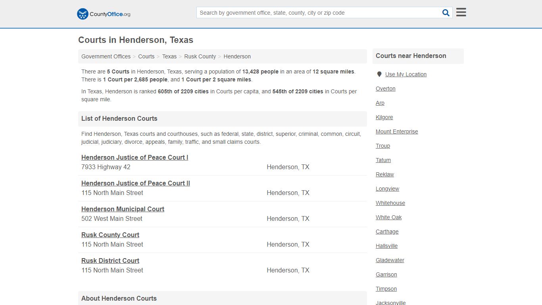Click Henderson breadcrumb item

(237, 56)
